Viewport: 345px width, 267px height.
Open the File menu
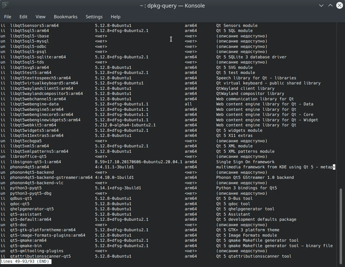[8, 17]
